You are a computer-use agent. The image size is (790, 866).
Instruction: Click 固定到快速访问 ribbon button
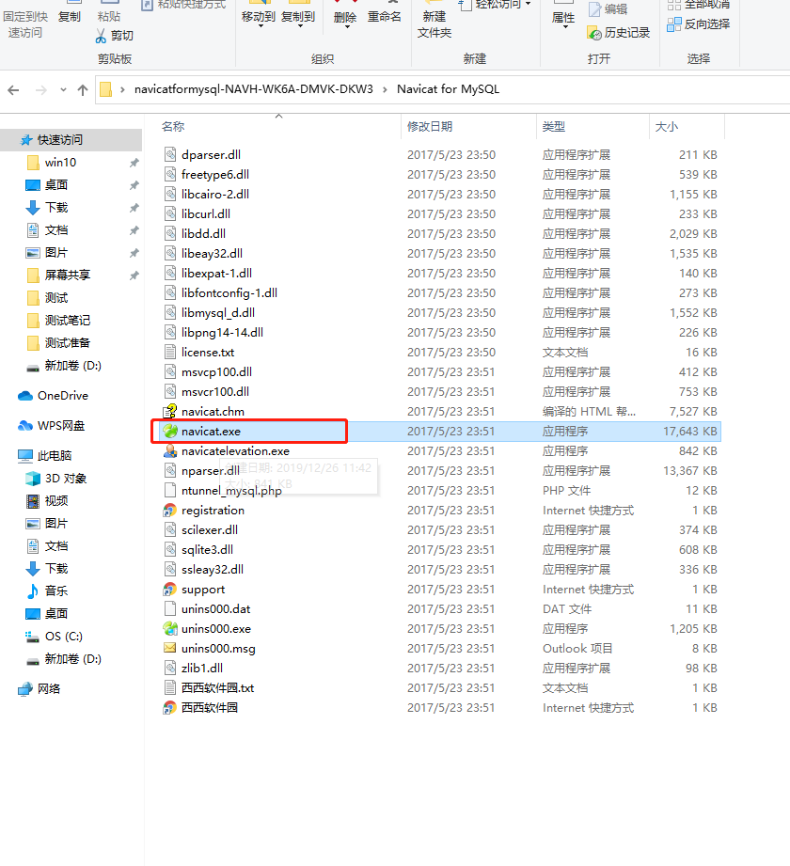coord(25,24)
